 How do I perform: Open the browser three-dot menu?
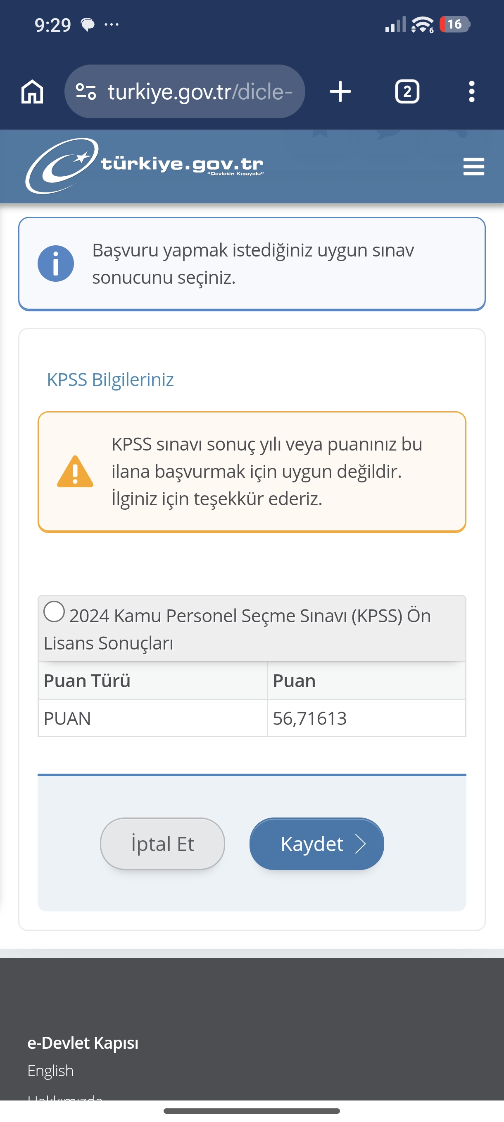[x=471, y=91]
